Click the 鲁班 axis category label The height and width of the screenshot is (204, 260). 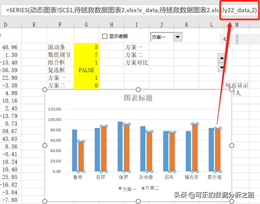pyautogui.click(x=78, y=177)
